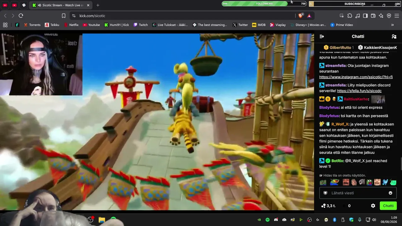Click the Lähetä viesti message field

tap(358, 193)
